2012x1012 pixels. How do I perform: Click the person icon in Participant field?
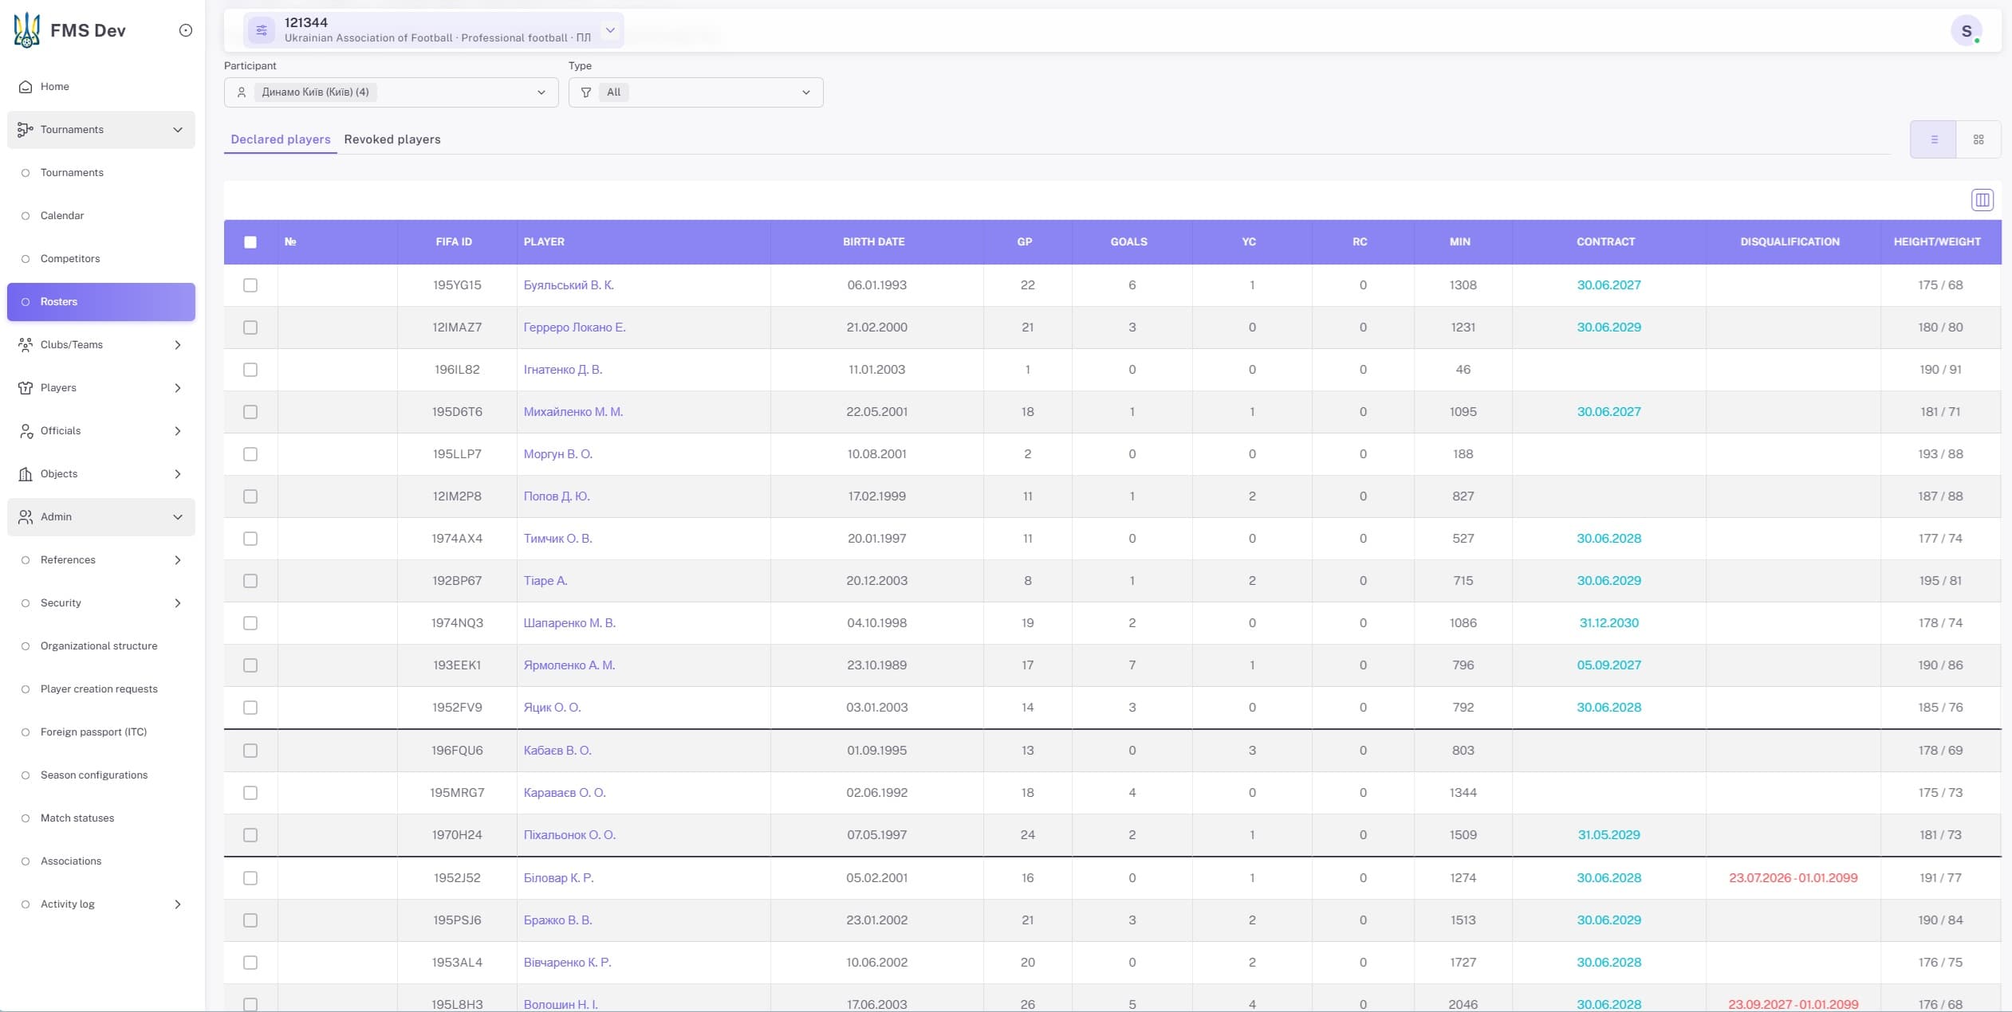point(242,92)
